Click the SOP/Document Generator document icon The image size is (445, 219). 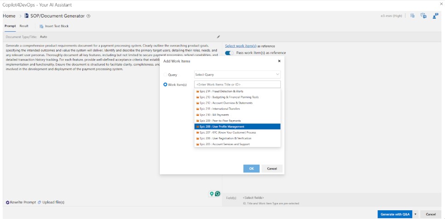click(x=26, y=16)
